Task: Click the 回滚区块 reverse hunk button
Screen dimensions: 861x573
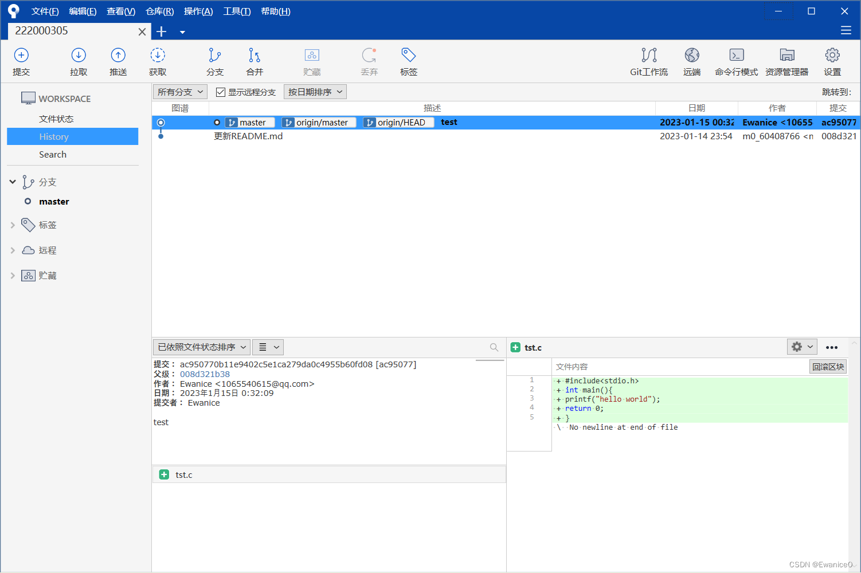Action: click(x=828, y=367)
